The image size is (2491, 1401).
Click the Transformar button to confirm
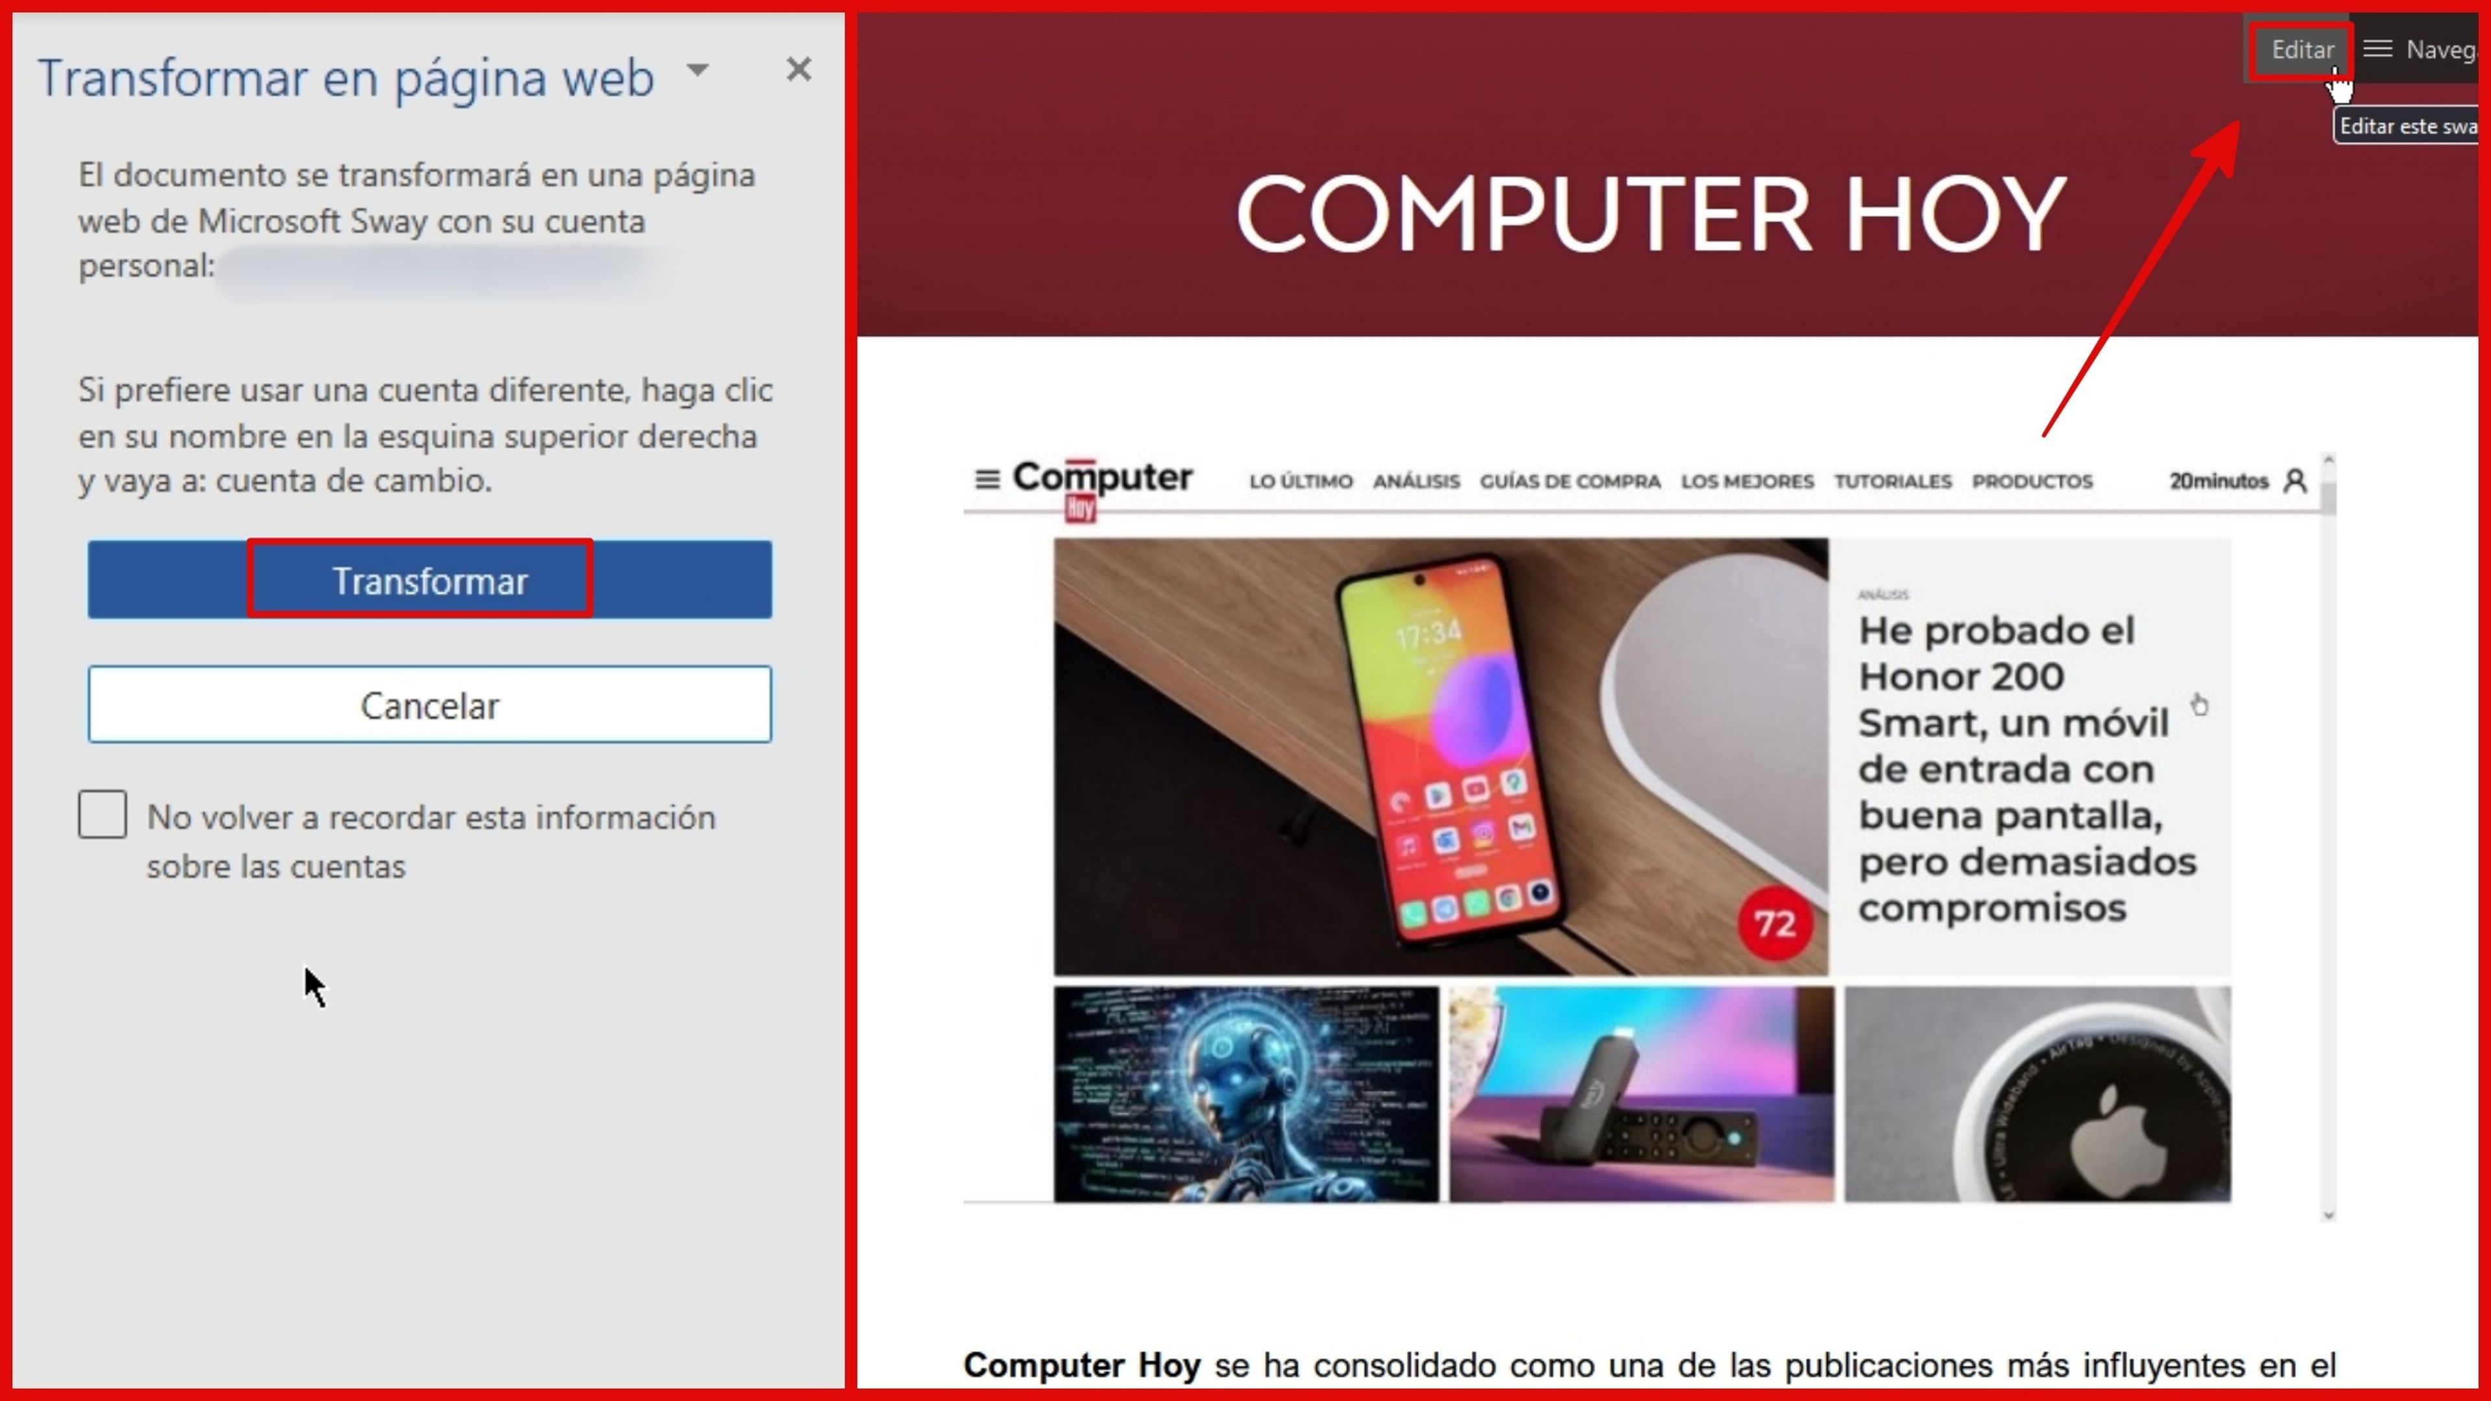point(429,580)
